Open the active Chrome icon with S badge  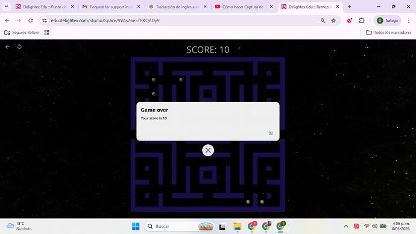click(280, 226)
